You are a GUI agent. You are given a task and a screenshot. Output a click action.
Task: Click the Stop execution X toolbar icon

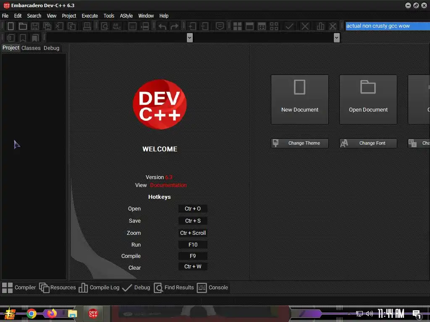click(x=305, y=26)
